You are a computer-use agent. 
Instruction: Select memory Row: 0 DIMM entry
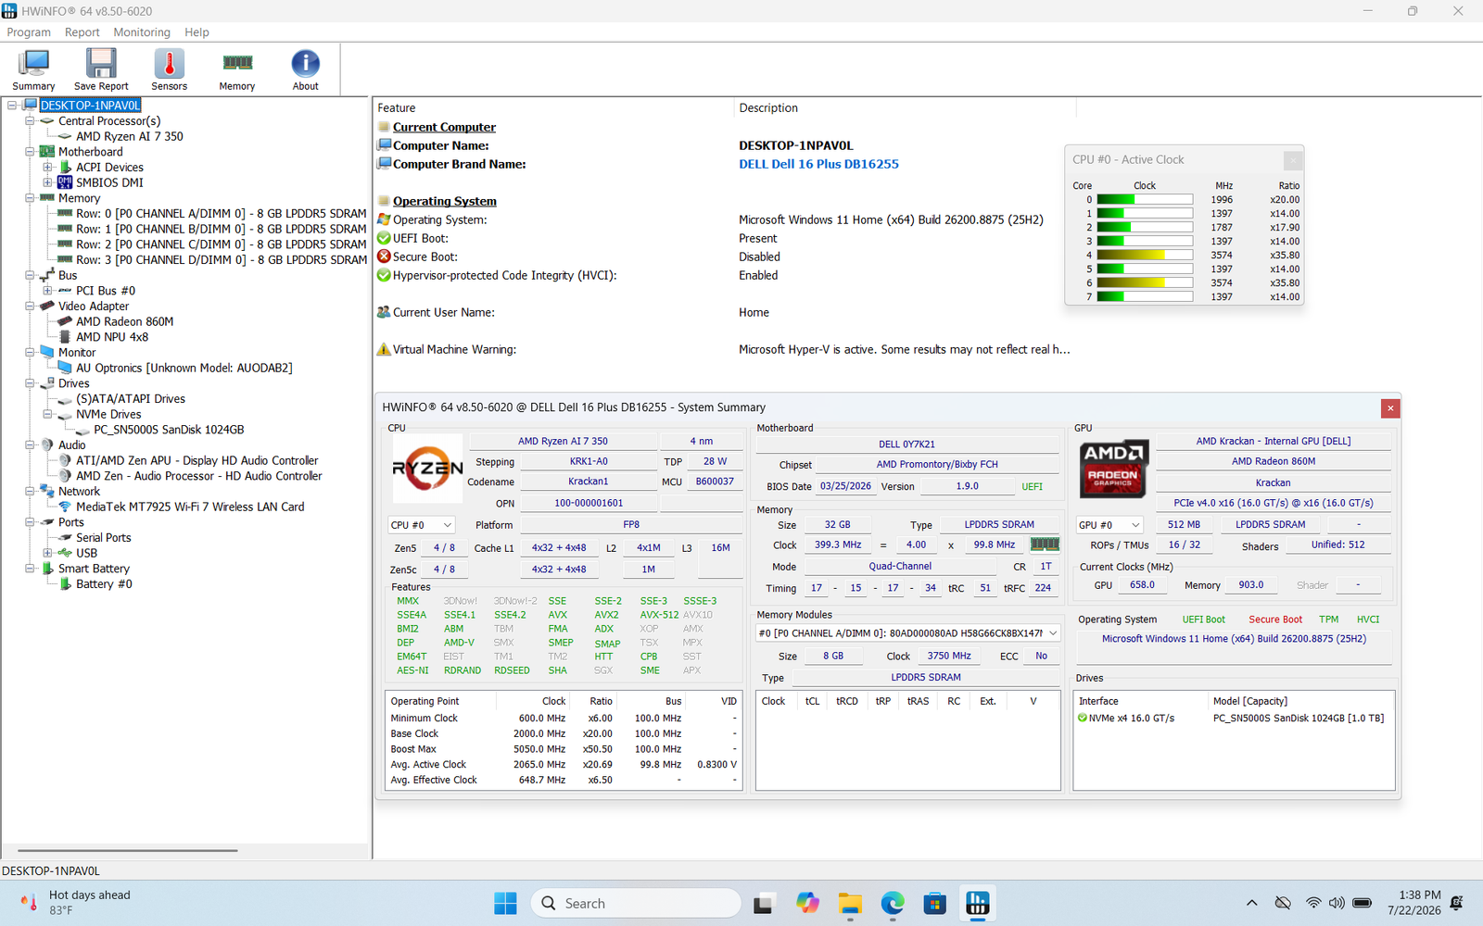221,214
